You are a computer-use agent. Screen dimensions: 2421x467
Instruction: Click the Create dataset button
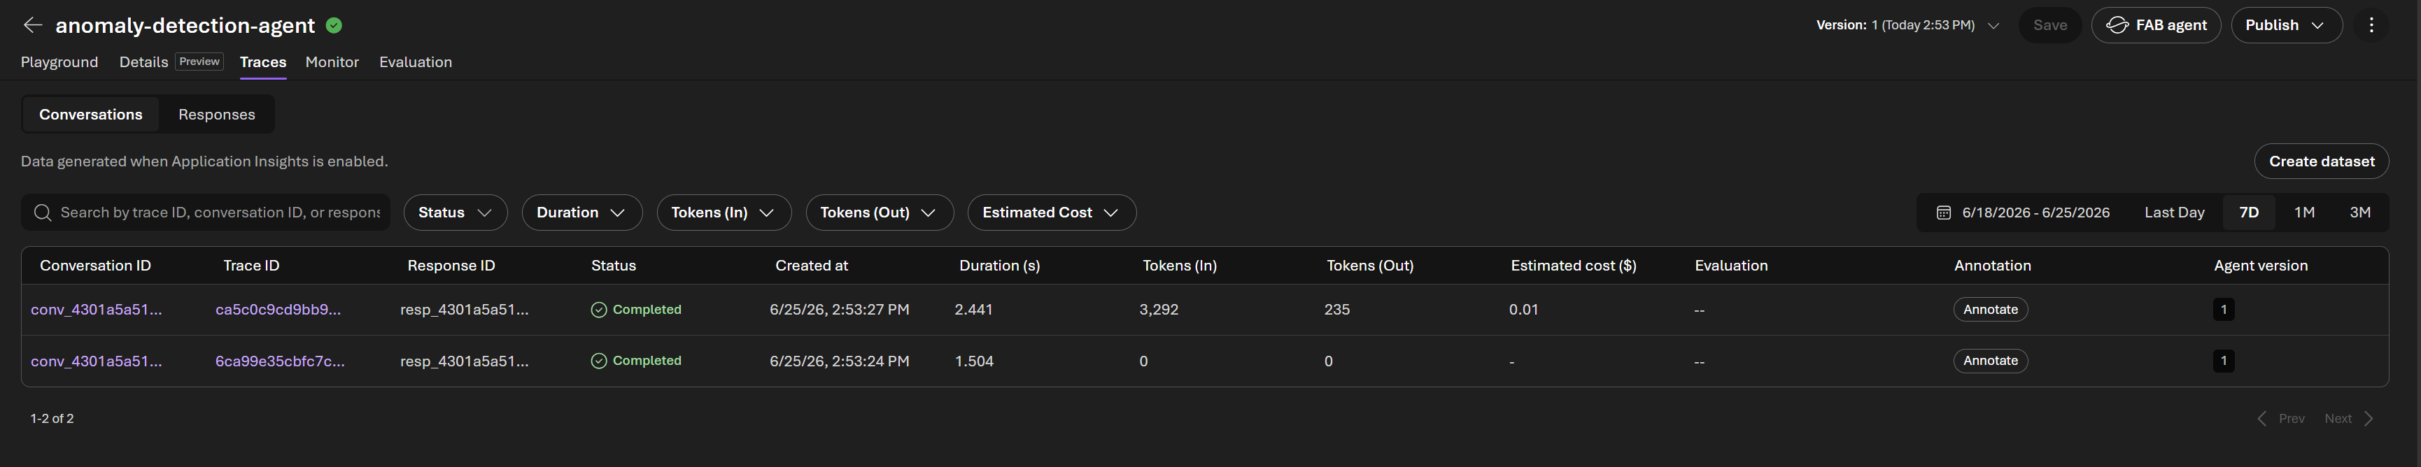[2322, 161]
